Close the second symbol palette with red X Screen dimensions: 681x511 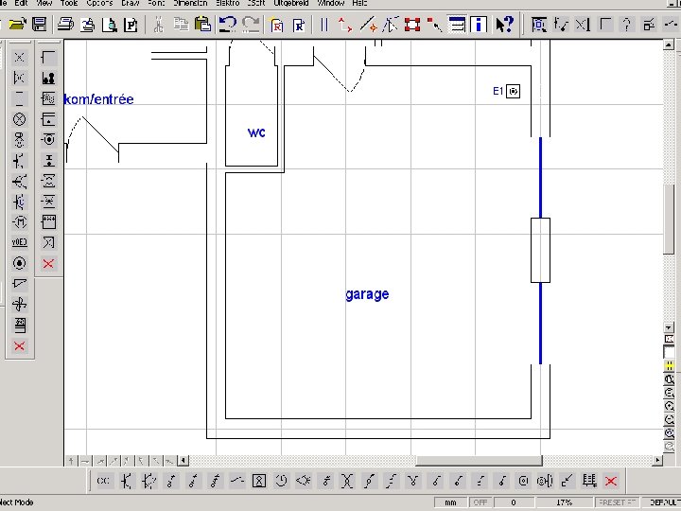[48, 264]
